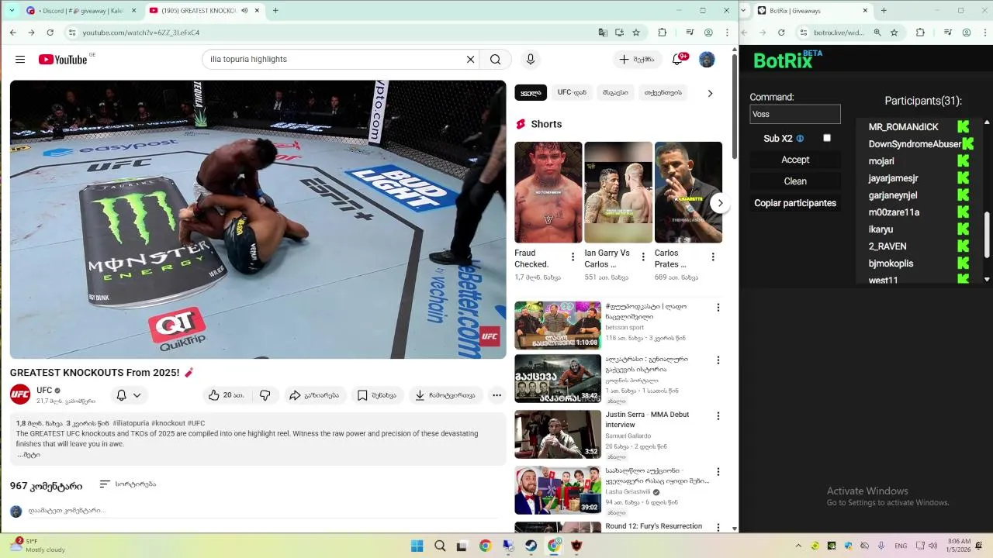
Task: Click the Sub X2 info icon
Action: [x=800, y=139]
